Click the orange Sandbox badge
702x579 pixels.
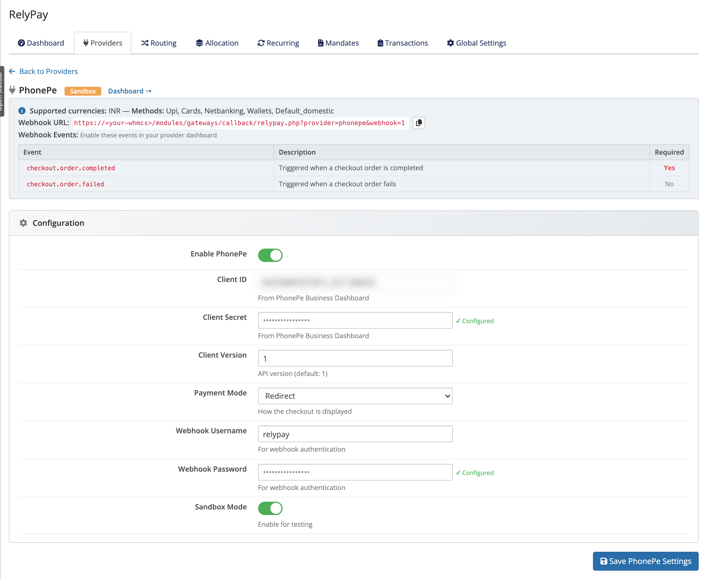click(83, 91)
